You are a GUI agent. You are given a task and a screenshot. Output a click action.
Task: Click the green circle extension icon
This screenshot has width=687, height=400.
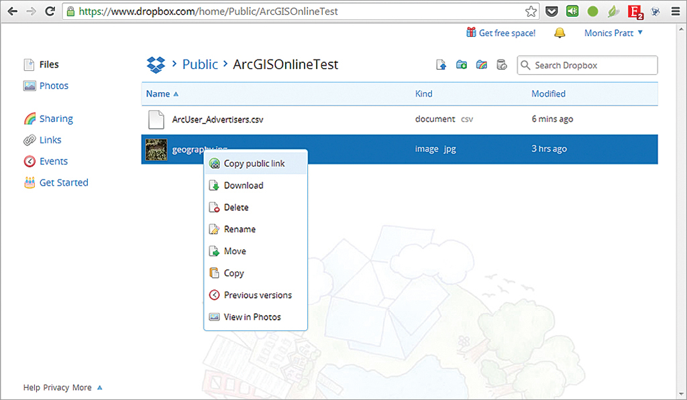[593, 11]
